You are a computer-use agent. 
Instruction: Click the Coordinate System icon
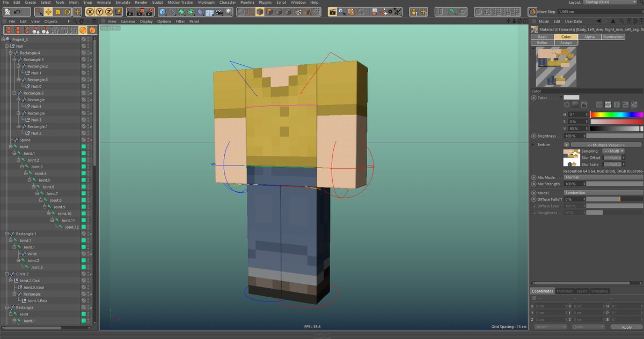click(119, 11)
